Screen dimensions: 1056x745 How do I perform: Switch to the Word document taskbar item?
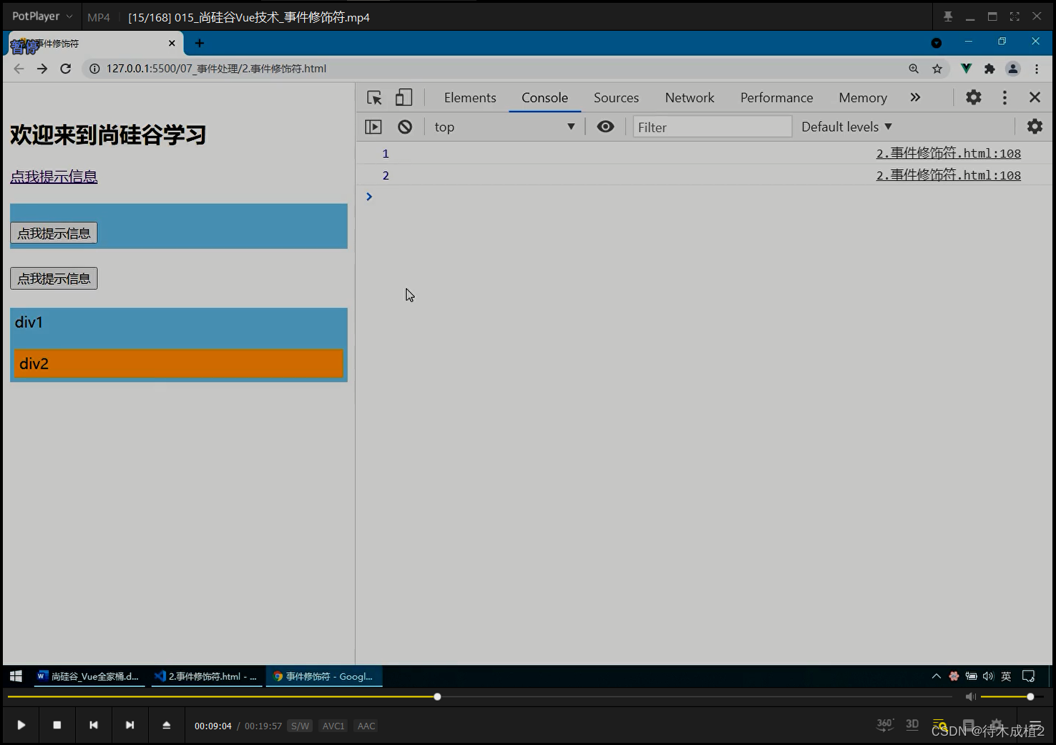click(x=89, y=676)
